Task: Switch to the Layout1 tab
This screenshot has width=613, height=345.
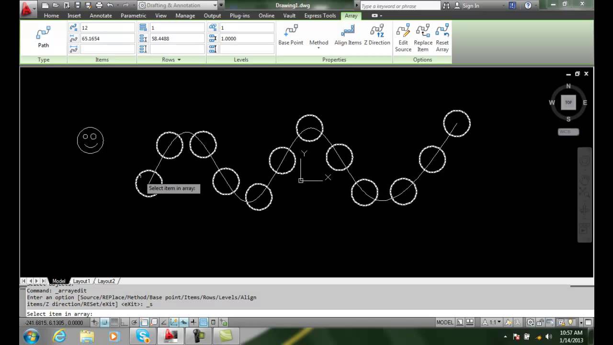Action: point(81,281)
